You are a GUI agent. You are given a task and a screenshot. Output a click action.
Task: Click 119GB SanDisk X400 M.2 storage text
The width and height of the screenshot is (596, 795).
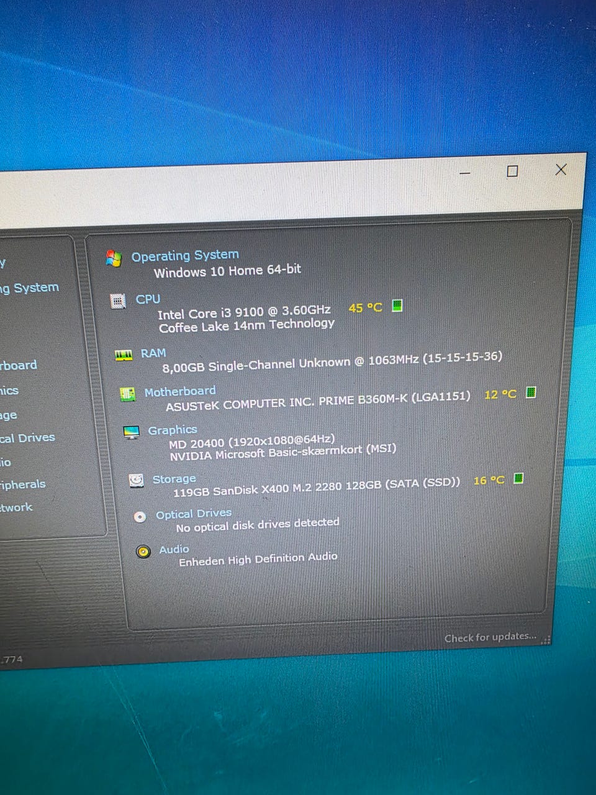click(317, 488)
